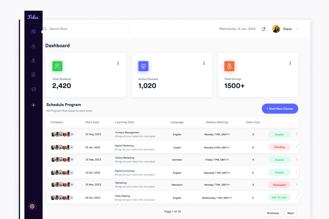Click Ask To Join on Video Making row

279,197
